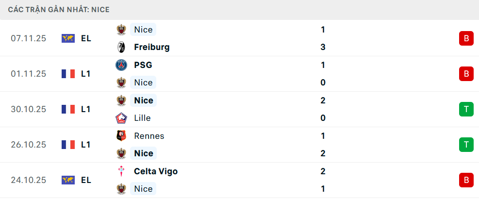Click the PSG club logo
The height and width of the screenshot is (199, 479).
tap(121, 65)
